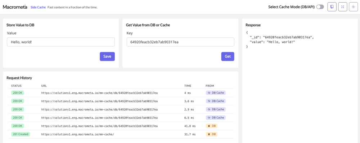This screenshot has width=360, height=143.
Task: Select the mm-cache/ URL in request history
Action: (x=78, y=134)
